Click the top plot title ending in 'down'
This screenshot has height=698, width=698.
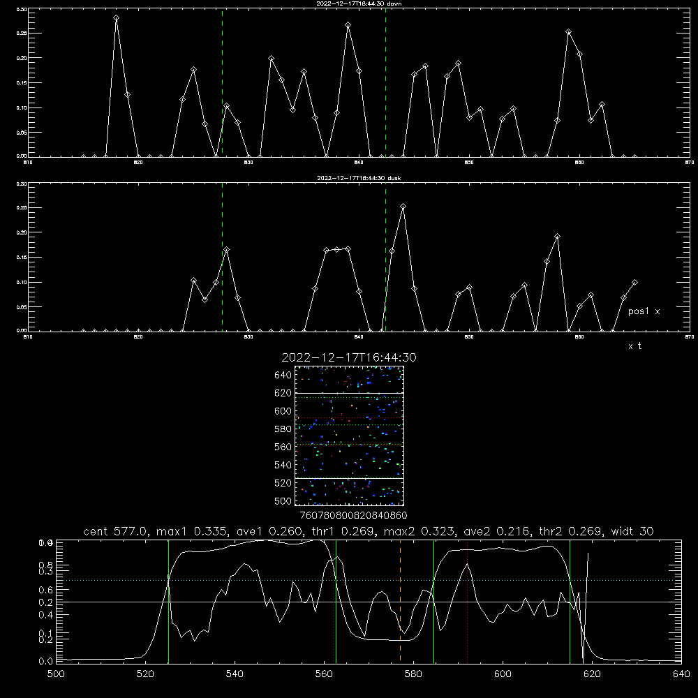point(359,3)
